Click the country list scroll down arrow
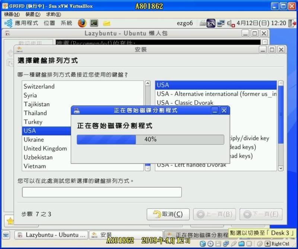Image resolution: width=298 pixels, height=249 pixels. click(148, 168)
